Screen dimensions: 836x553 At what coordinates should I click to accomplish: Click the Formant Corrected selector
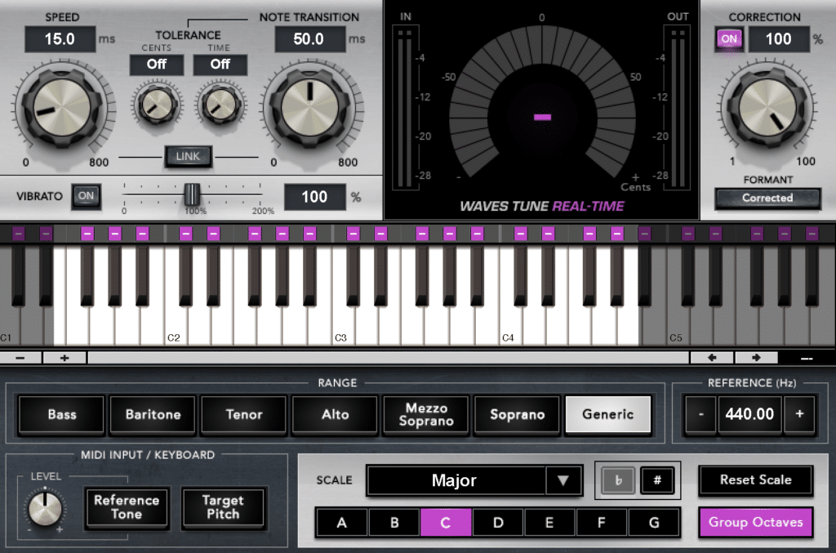pos(767,198)
